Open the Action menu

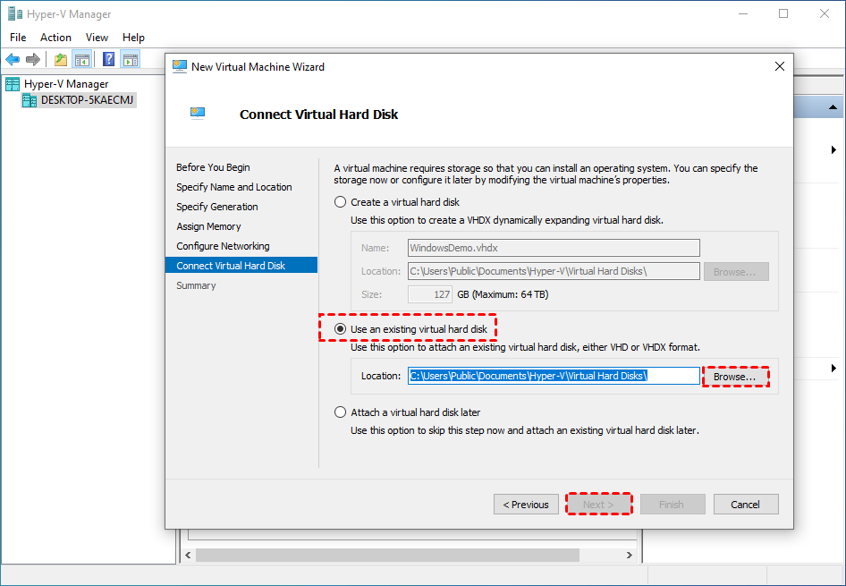point(55,38)
